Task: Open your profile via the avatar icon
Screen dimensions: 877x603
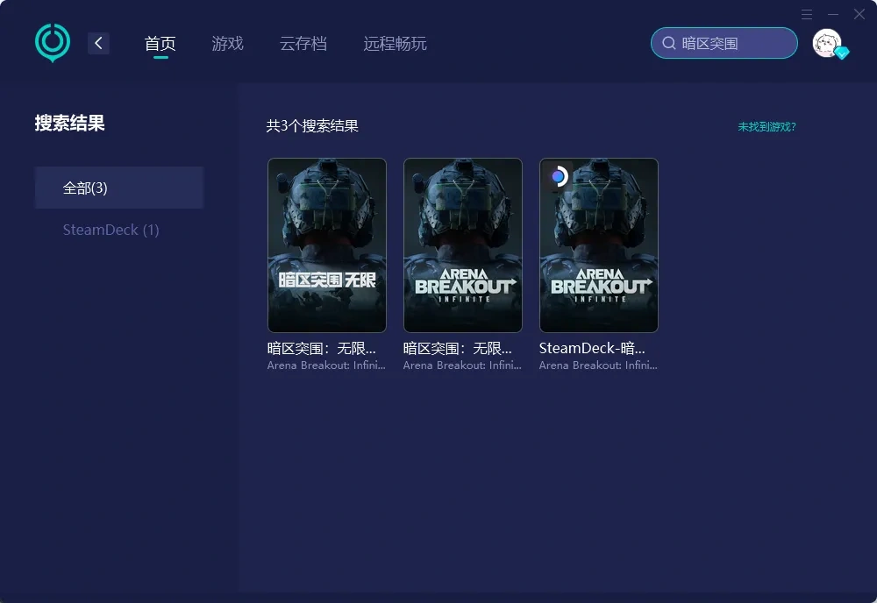Action: (x=824, y=41)
